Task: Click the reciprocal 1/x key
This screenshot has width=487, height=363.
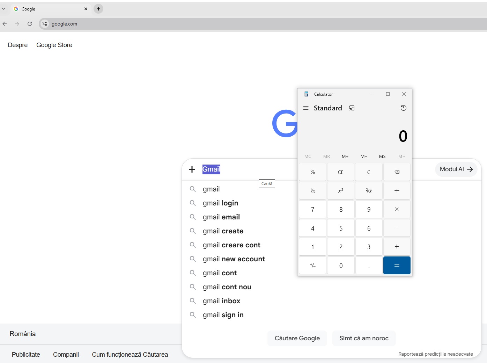Action: tap(313, 190)
